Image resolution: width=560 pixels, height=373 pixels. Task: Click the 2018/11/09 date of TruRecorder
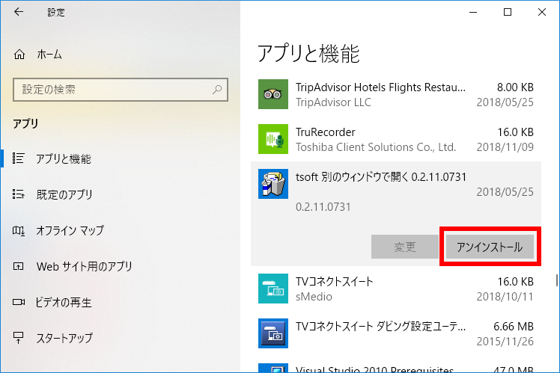click(505, 147)
